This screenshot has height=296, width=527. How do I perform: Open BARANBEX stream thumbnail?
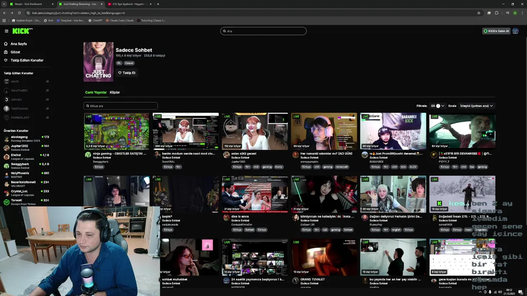[393, 131]
